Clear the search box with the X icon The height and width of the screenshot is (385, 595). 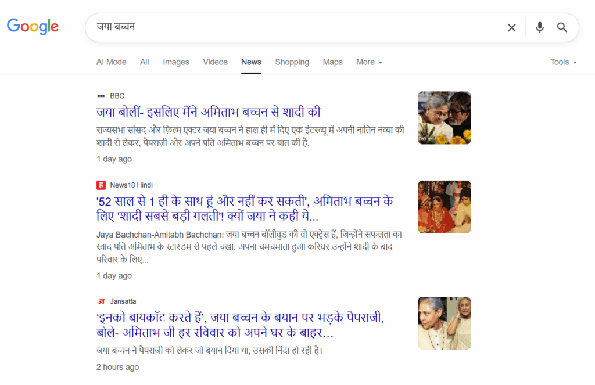[511, 27]
